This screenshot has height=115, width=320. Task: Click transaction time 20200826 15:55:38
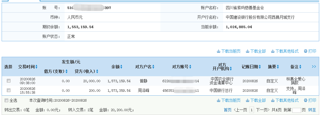tap(28, 91)
